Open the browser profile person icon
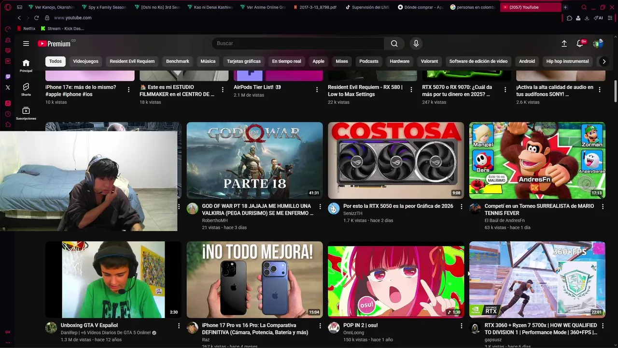This screenshot has width=618, height=348. tap(578, 18)
